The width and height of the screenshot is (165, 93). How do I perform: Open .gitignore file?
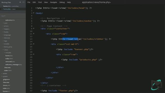[x=6, y=79]
